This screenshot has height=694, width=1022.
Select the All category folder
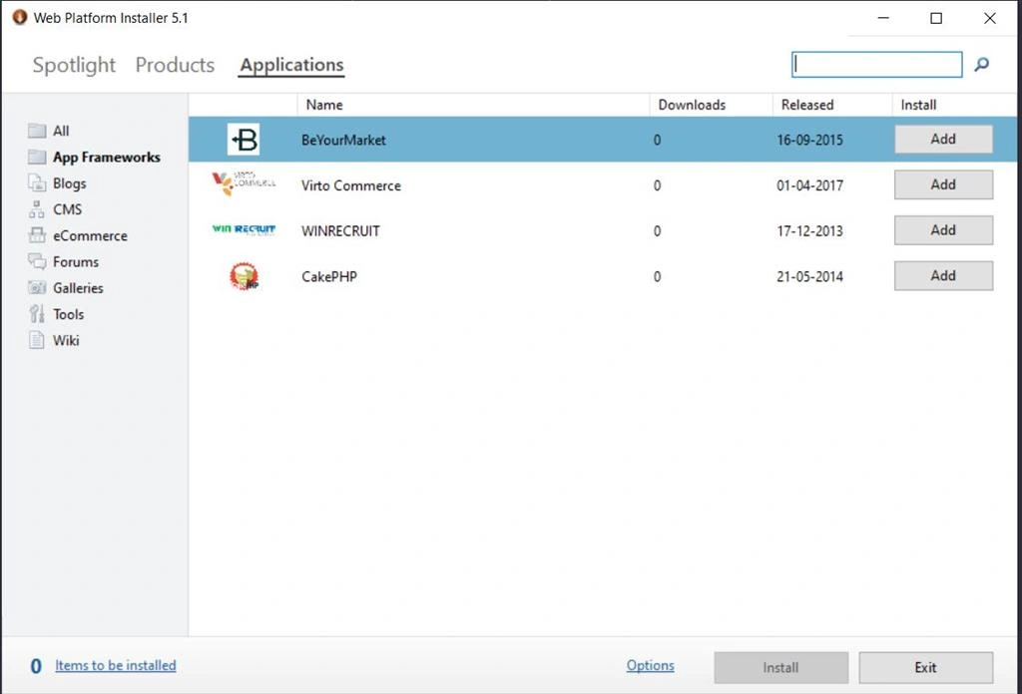click(37, 131)
